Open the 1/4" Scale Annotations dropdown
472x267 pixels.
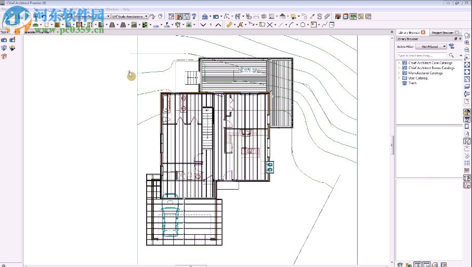pos(130,17)
